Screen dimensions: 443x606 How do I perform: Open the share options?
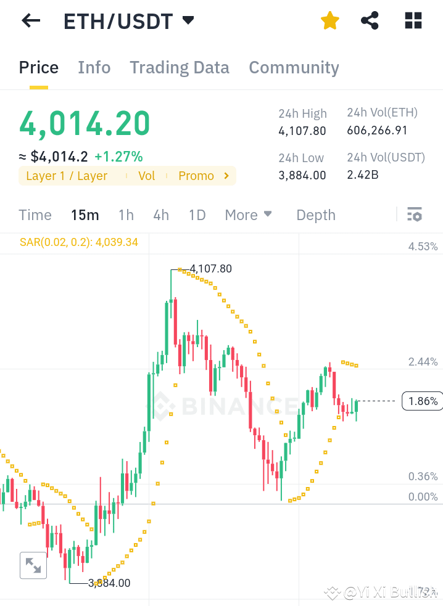click(370, 20)
